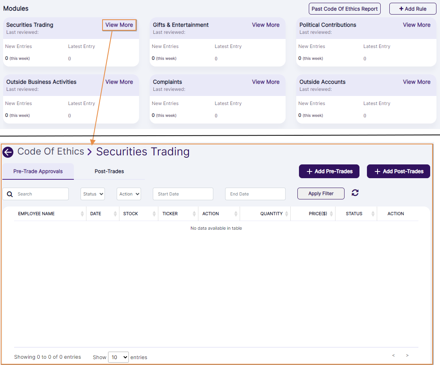Screen dimensions: 440x365
Task: Click the Start Date field
Action: [183, 194]
